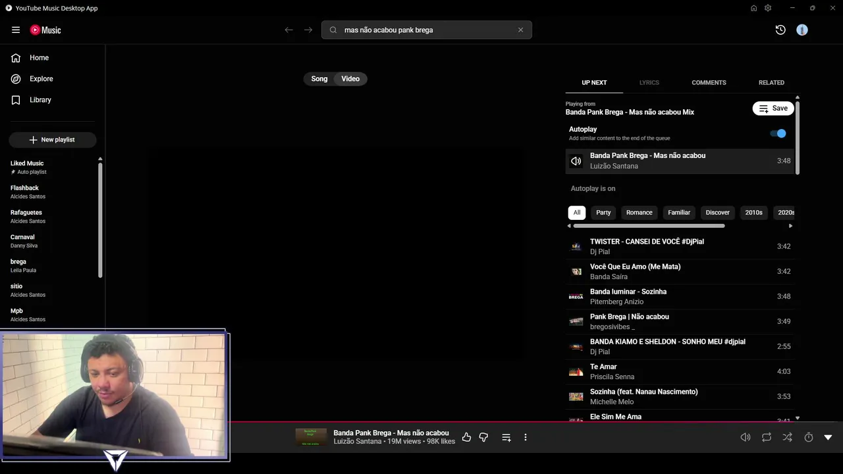Screen dimensions: 843x474
Task: Turn off the Autoplay switch
Action: click(x=778, y=134)
